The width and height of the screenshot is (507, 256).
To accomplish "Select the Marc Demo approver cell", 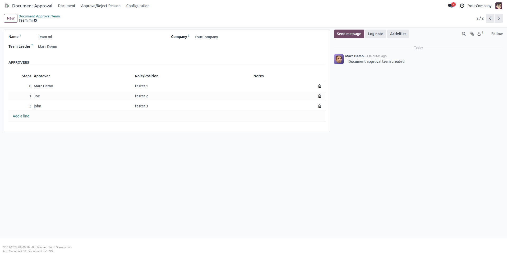I will (x=83, y=86).
